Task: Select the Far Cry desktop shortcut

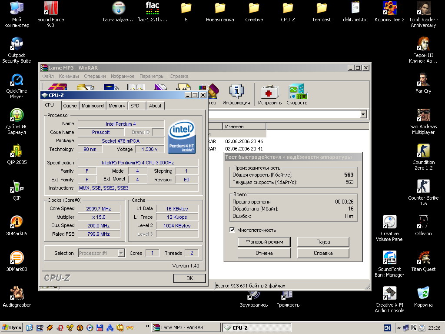Action: [423, 83]
